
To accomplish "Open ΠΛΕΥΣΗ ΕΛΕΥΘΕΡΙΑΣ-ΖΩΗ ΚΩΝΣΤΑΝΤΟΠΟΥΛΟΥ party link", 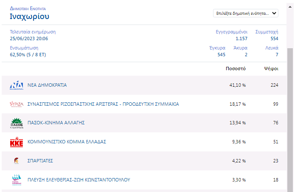I will (79, 180).
